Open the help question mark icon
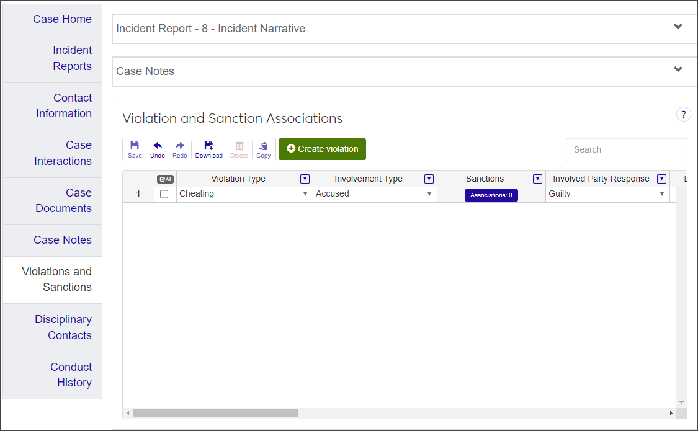The height and width of the screenshot is (431, 698). pos(683,114)
